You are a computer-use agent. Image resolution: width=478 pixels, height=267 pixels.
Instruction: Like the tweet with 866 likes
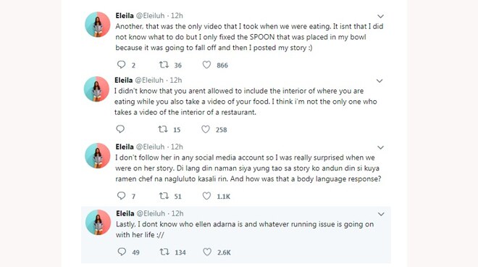[206, 65]
